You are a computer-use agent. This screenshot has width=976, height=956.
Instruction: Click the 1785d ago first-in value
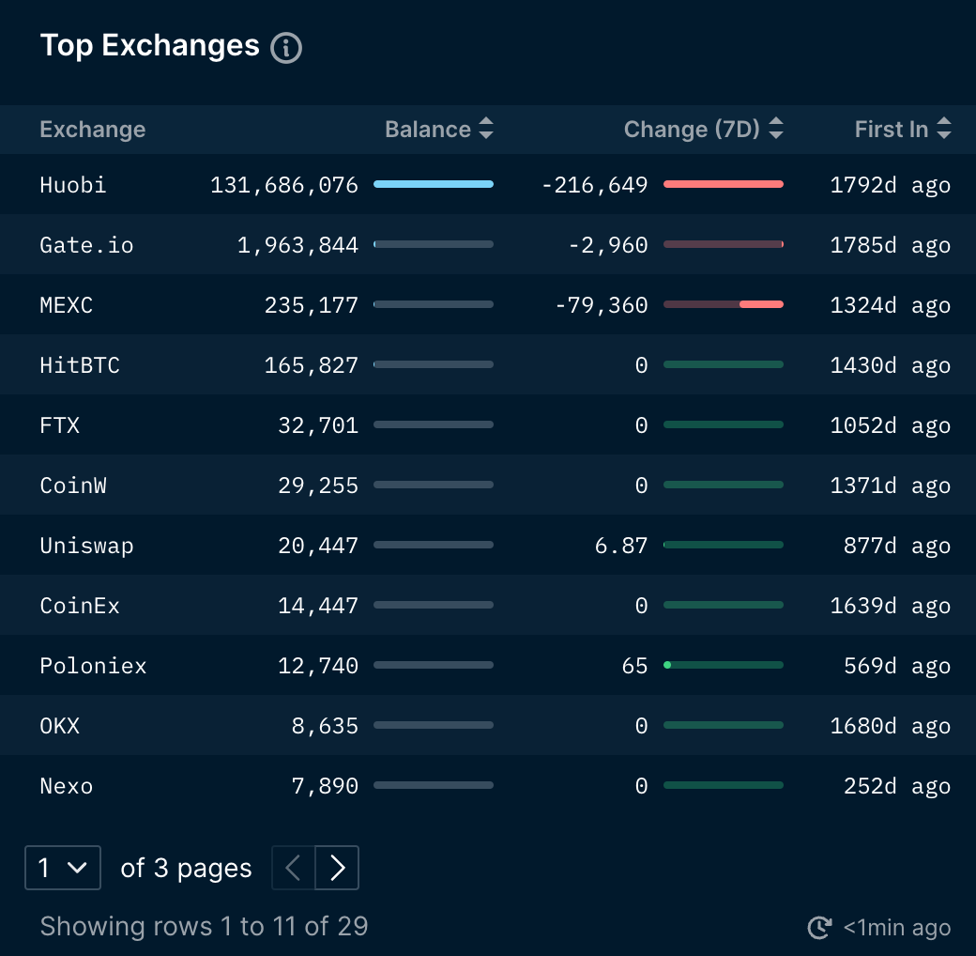coord(891,245)
